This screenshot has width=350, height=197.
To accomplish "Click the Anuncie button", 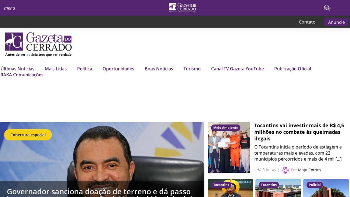I will [x=336, y=22].
